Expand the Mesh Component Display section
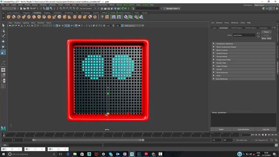The height and width of the screenshot is (157, 279). 244,47
